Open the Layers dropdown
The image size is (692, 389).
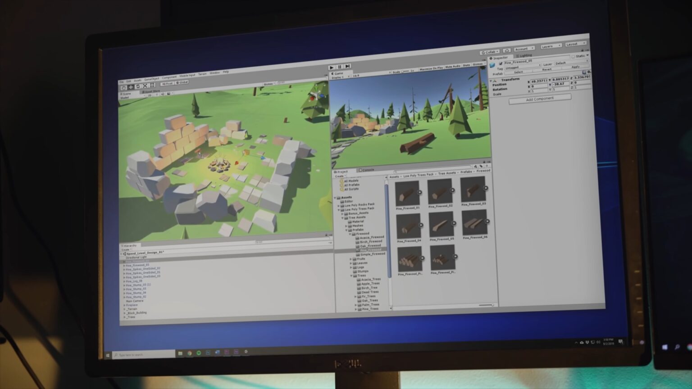(551, 46)
